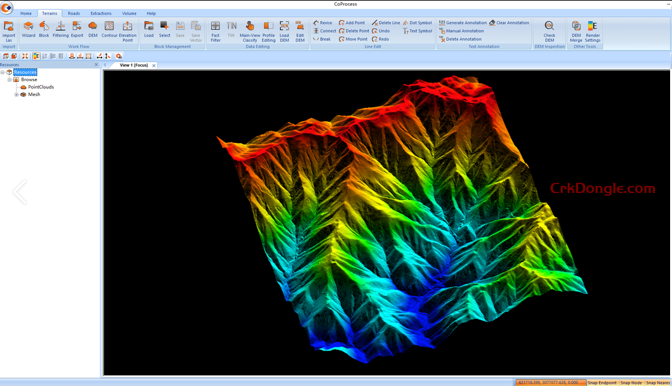Expand the Mesh node
This screenshot has height=386, width=672.
tap(16, 94)
